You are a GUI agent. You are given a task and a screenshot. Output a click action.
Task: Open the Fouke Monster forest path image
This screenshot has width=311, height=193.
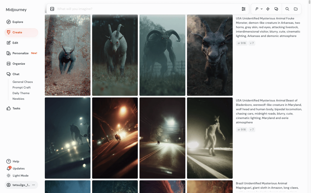pyautogui.click(x=68, y=55)
